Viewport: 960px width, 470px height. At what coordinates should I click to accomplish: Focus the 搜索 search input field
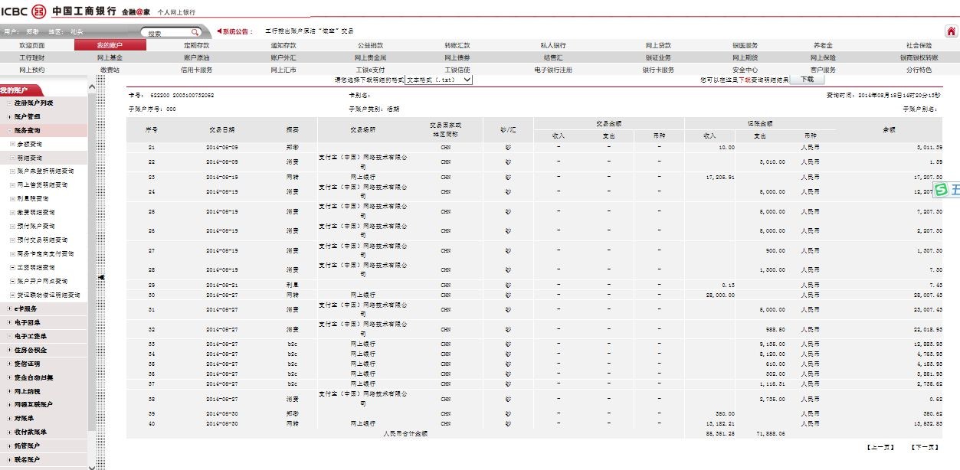[167, 33]
